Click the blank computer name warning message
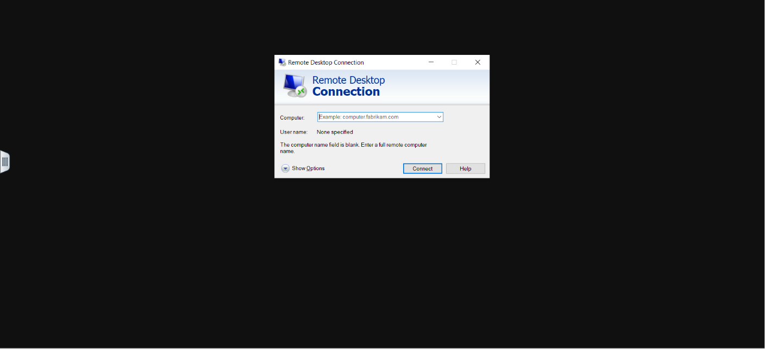Image resolution: width=765 pixels, height=349 pixels. point(353,148)
